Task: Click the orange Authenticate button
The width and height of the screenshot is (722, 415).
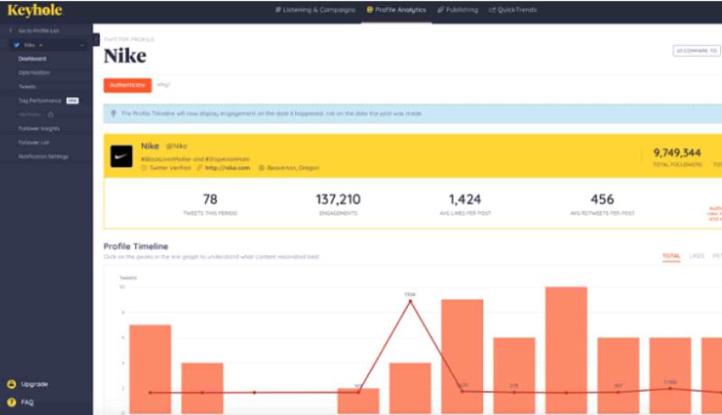Action: pyautogui.click(x=127, y=85)
